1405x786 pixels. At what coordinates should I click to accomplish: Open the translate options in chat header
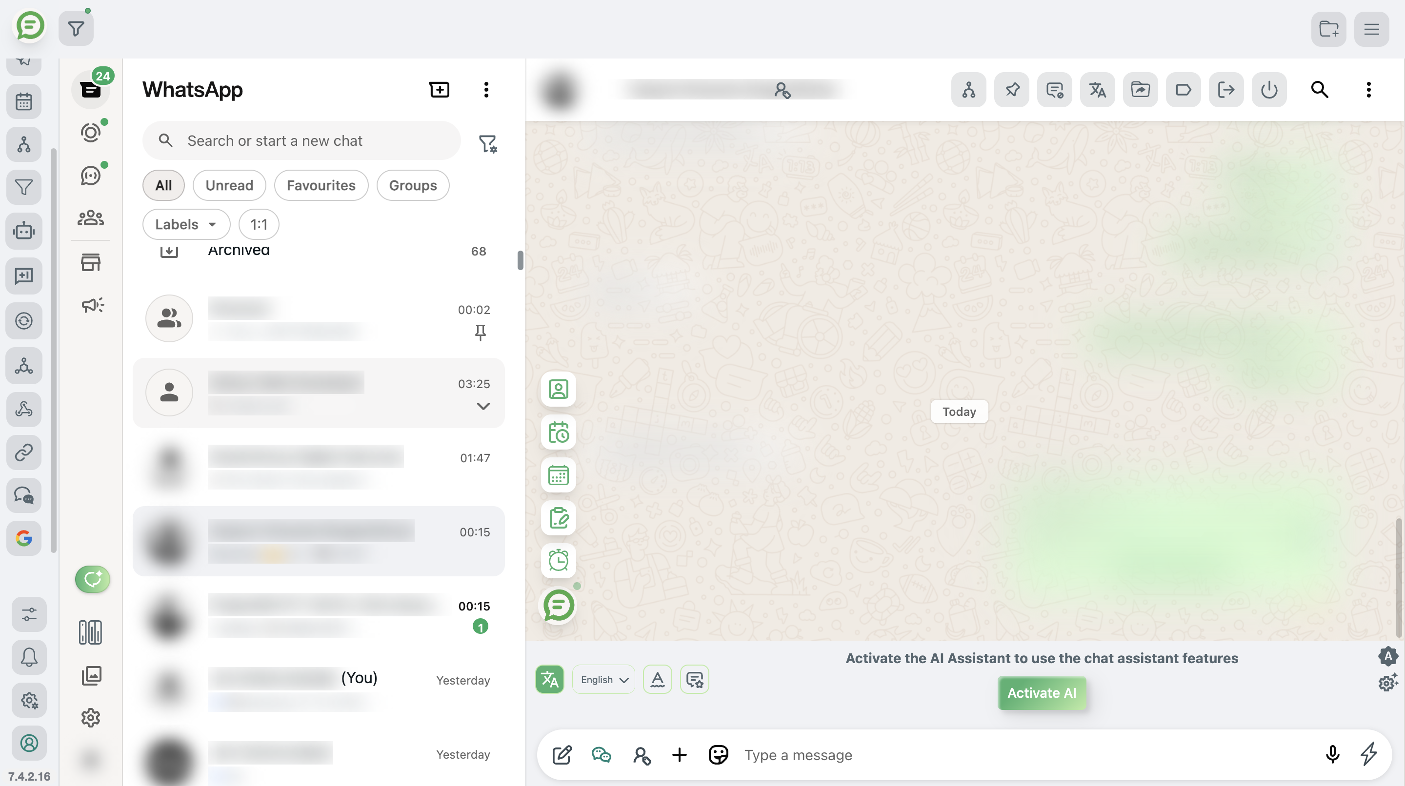click(1097, 89)
